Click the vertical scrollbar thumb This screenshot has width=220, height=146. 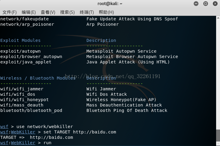click(218, 136)
